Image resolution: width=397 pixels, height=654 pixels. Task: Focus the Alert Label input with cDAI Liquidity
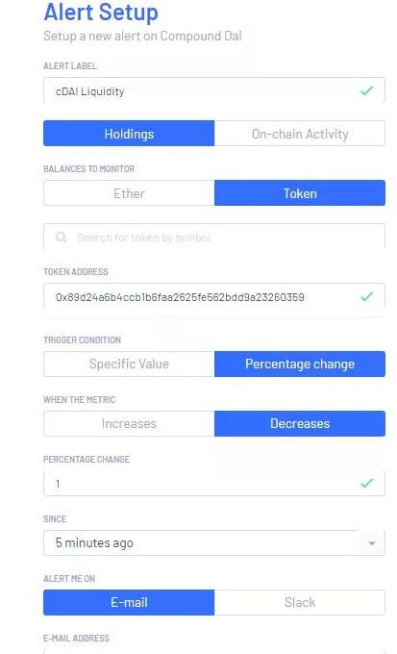(x=214, y=90)
